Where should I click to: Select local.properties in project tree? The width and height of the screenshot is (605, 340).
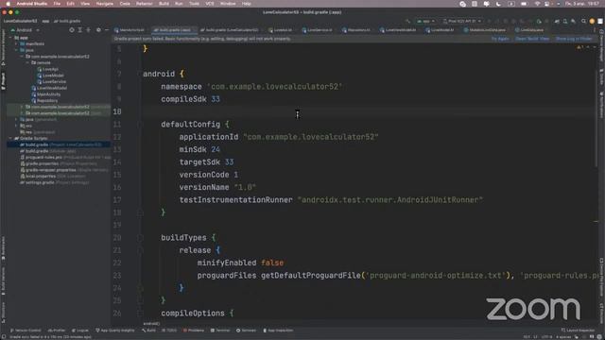click(53, 177)
